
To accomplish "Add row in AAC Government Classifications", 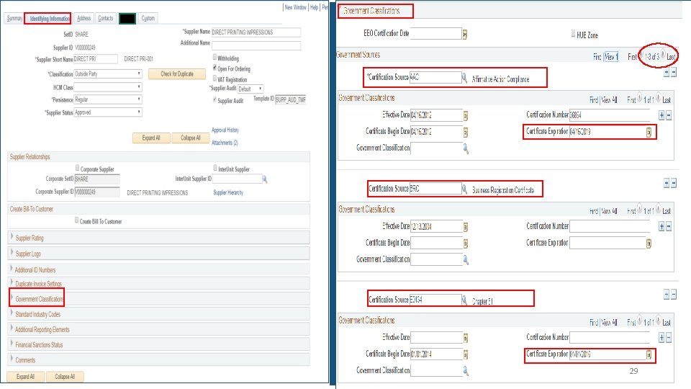I will tap(661, 115).
